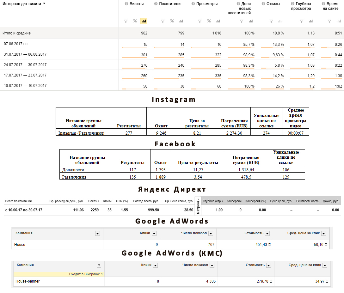Image resolution: width=344 pixels, height=293 pixels.
Task: Select the House-banner campaign row name
Action: [28, 281]
